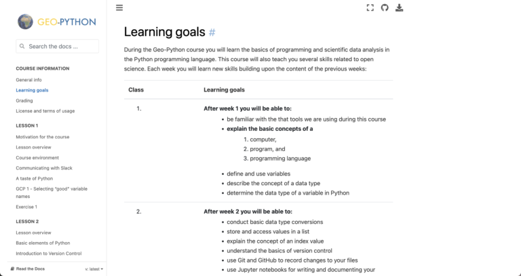Image resolution: width=521 pixels, height=276 pixels.
Task: Click the download page icon
Action: [x=400, y=8]
